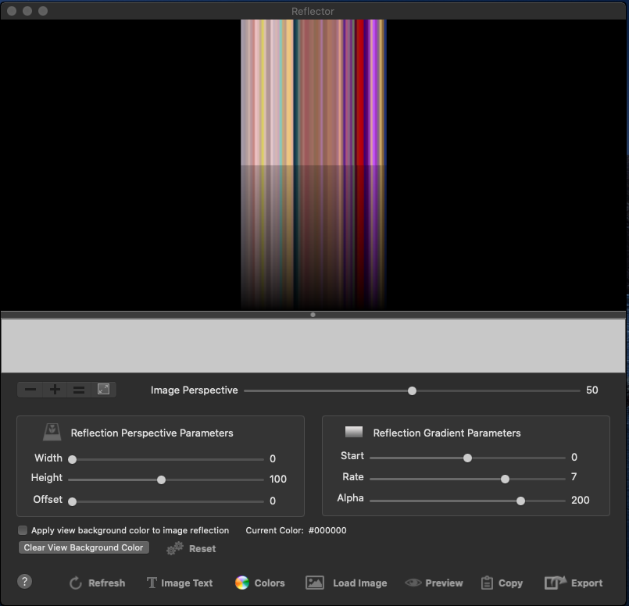Enable apply view background color checkbox

(23, 530)
